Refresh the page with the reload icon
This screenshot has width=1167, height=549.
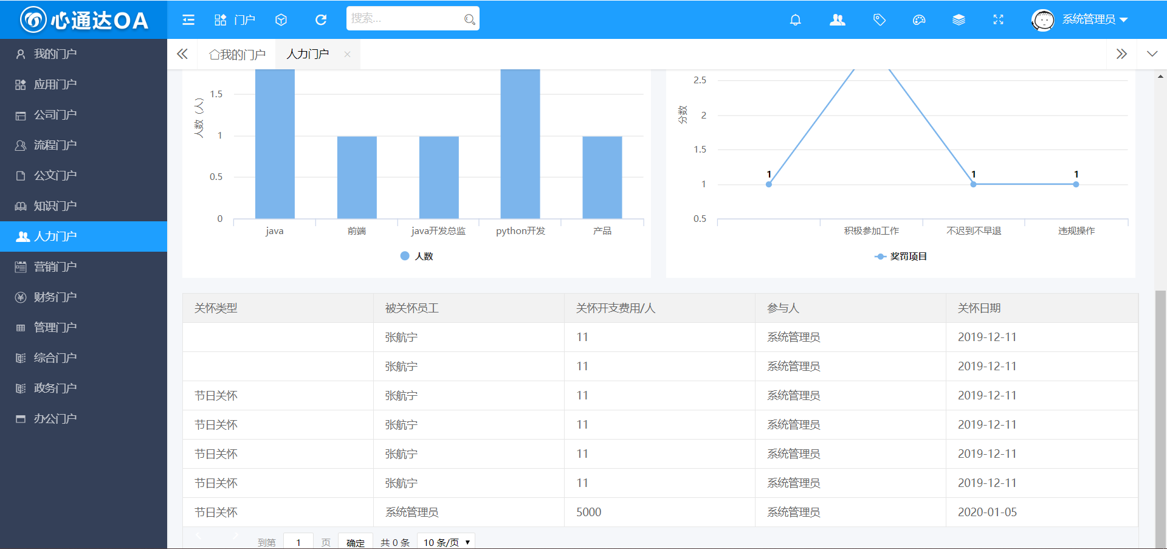click(x=321, y=19)
